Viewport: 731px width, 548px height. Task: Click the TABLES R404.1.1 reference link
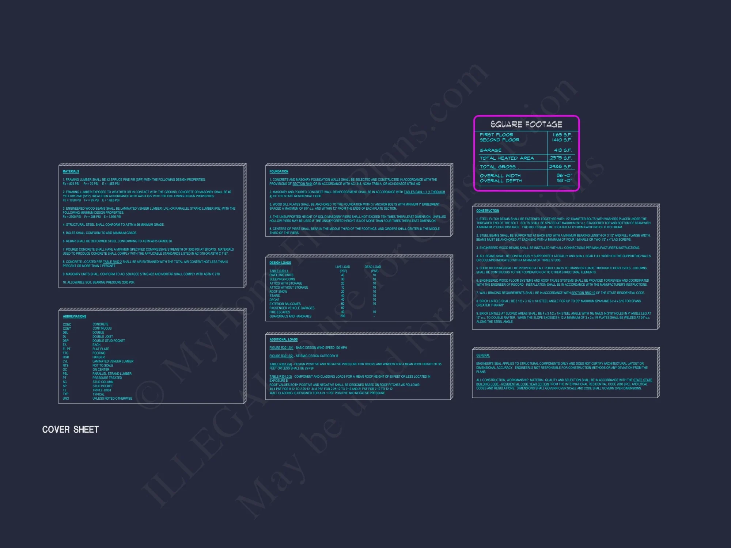[424, 192]
